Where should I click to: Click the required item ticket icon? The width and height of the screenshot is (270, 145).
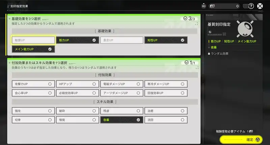[251, 131]
